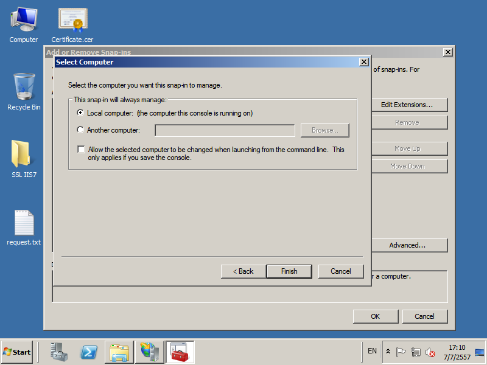Open Windows Explorer from the taskbar
This screenshot has width=487, height=365.
[119, 352]
